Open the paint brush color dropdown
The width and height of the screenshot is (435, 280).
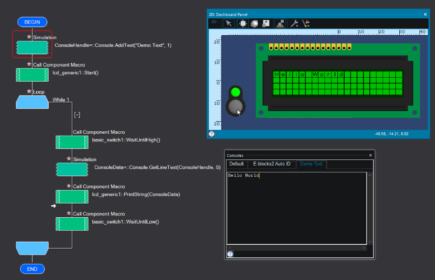pyautogui.click(x=306, y=23)
